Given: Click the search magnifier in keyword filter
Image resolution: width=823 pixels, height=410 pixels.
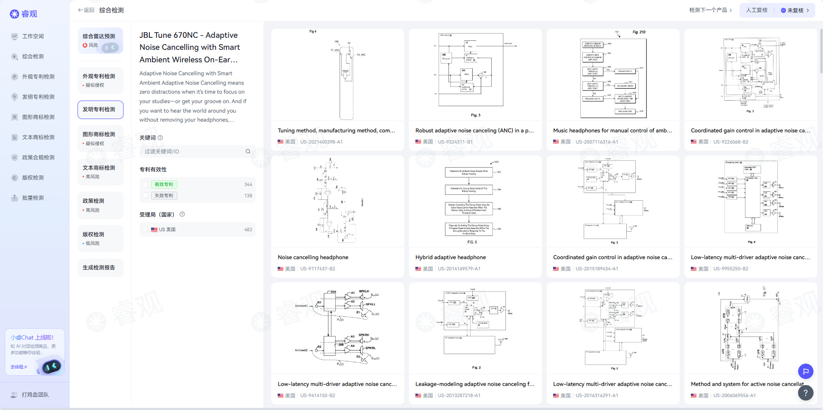Looking at the screenshot, I should pos(248,151).
